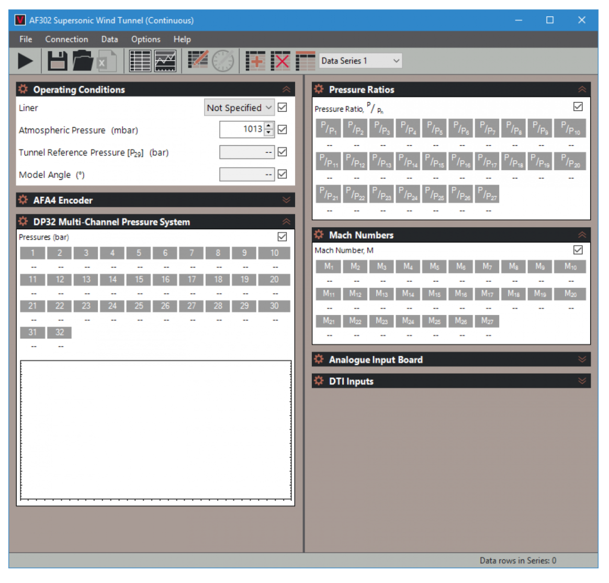Viewport: 609px width, 583px height.
Task: Collapse the Pressure Ratios panel
Action: [x=582, y=89]
